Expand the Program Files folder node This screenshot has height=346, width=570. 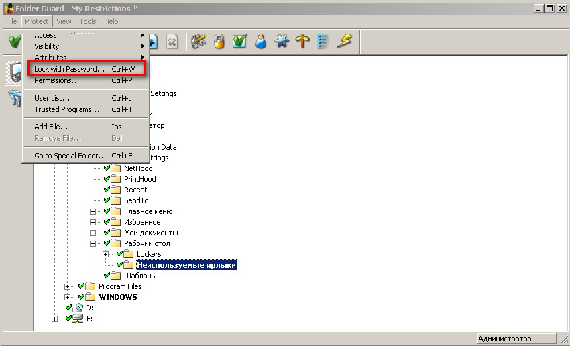coord(68,286)
